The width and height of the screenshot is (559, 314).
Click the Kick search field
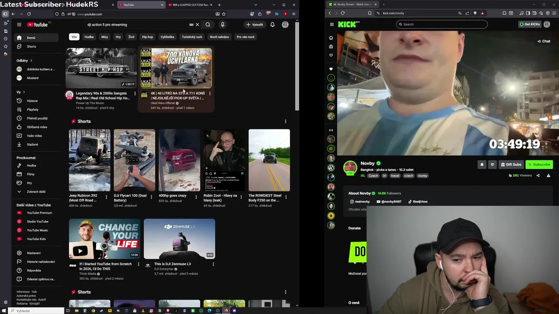[x=442, y=24]
